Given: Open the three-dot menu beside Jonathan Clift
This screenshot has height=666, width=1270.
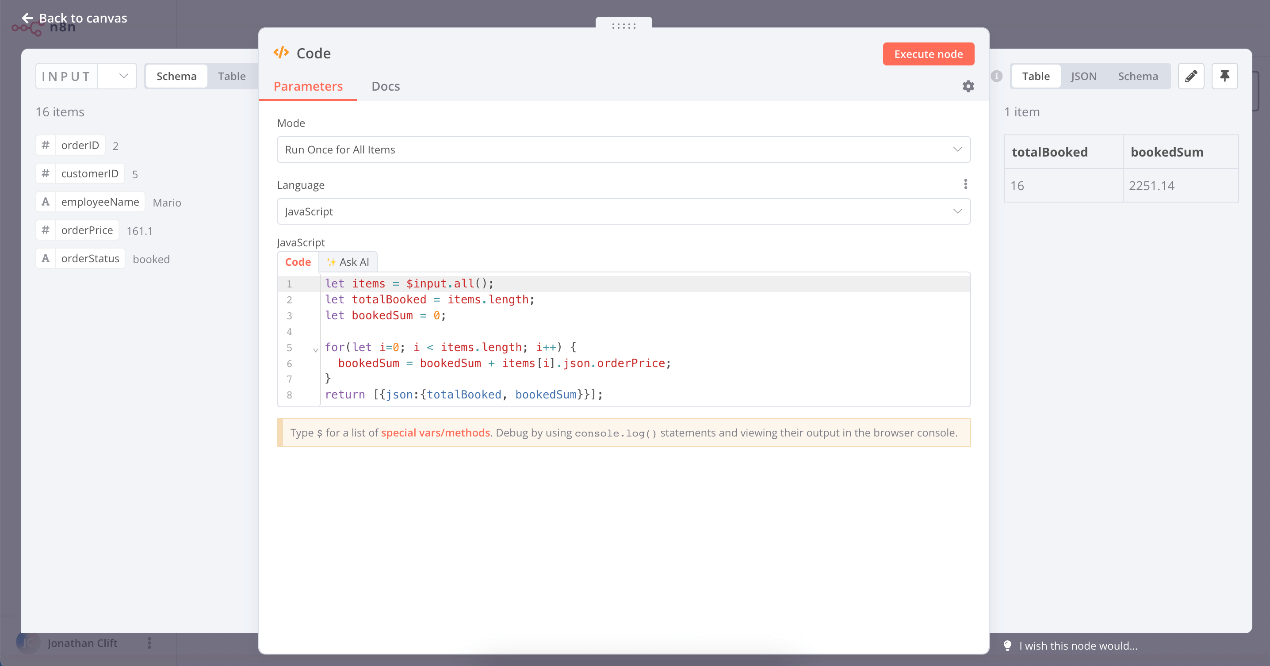Looking at the screenshot, I should 149,643.
